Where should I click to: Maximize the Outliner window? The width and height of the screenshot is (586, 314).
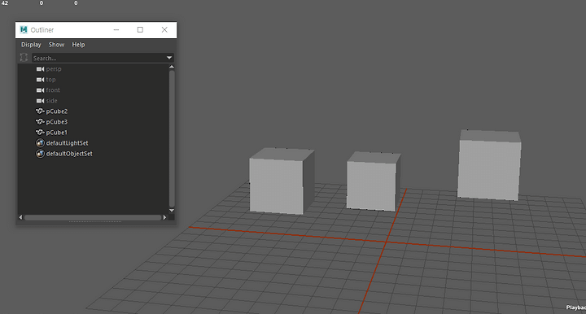pos(140,30)
